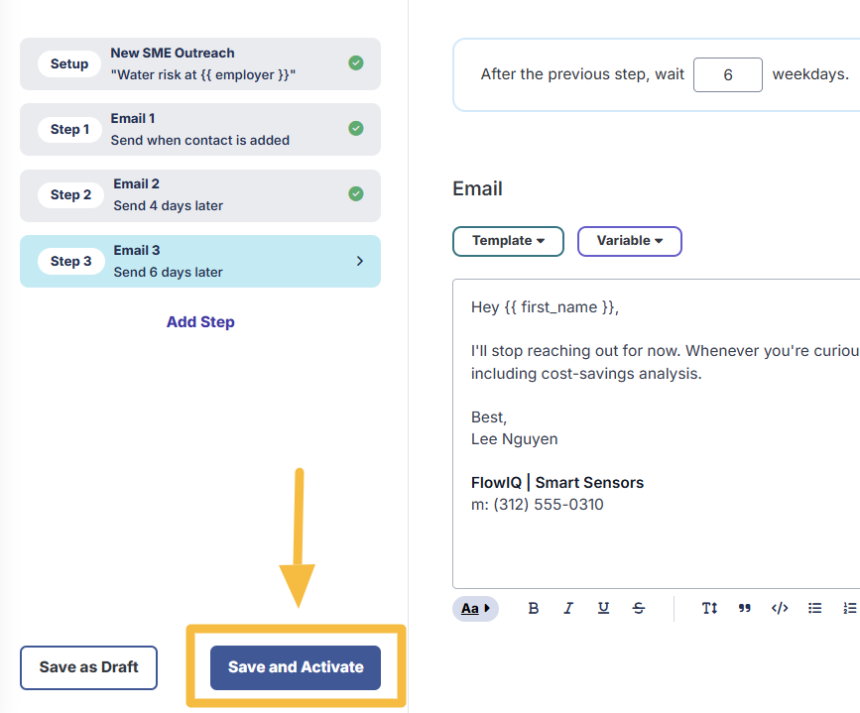Apply strikethrough formatting

point(639,608)
